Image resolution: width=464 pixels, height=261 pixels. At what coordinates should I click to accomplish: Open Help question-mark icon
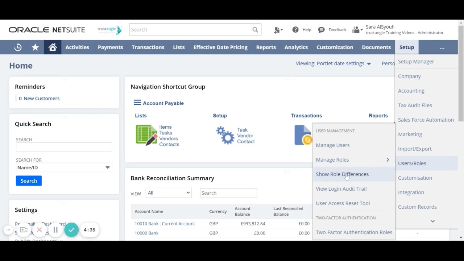tap(295, 30)
